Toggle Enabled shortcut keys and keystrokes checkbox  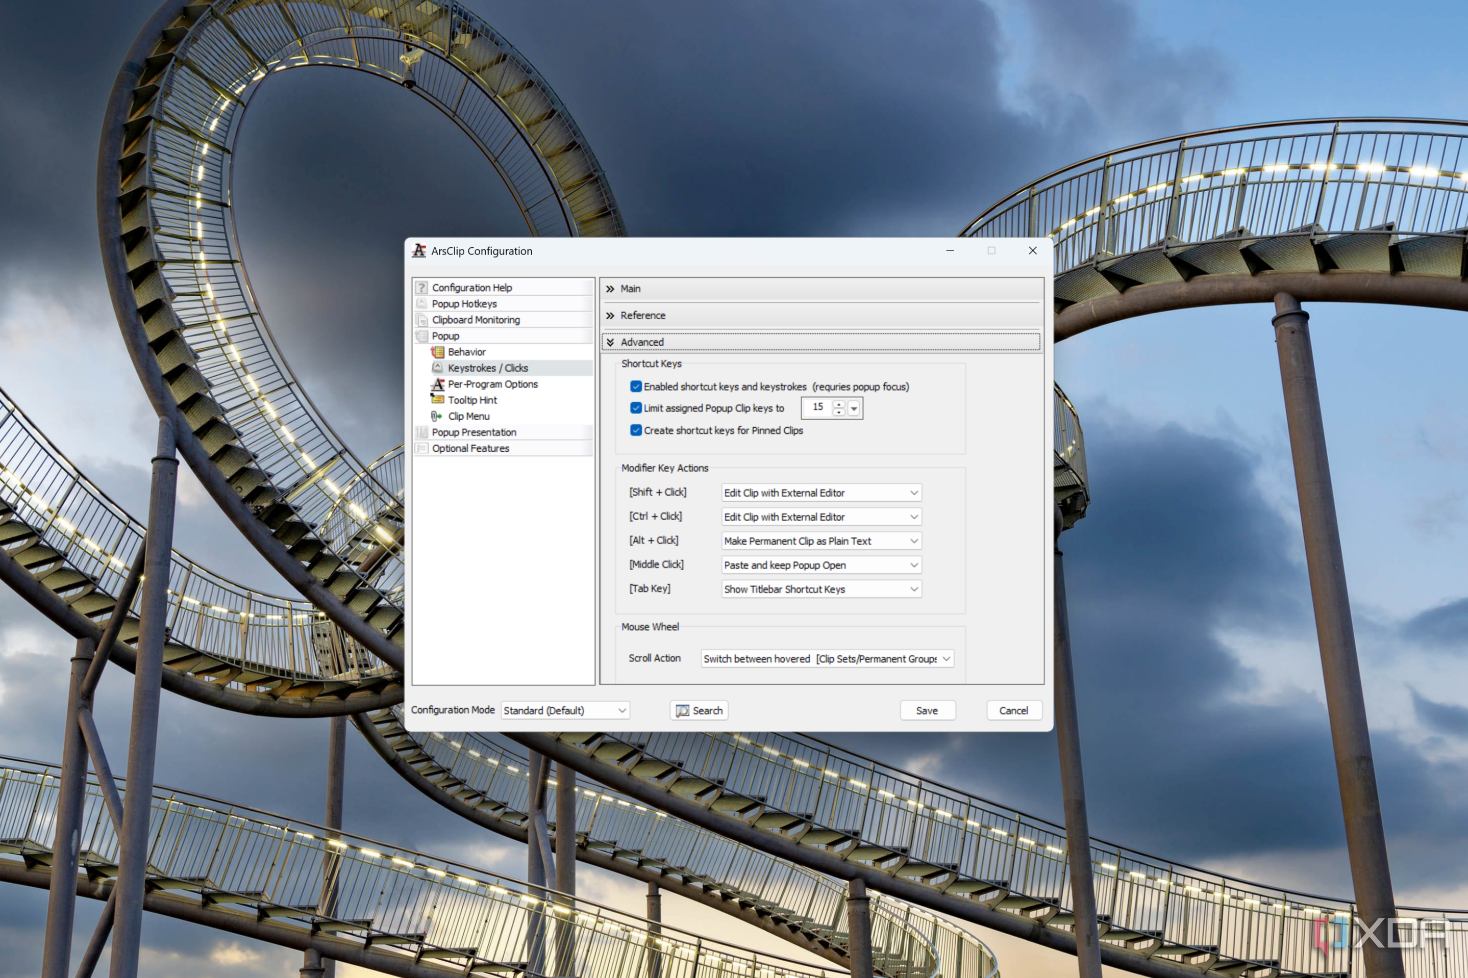[636, 387]
